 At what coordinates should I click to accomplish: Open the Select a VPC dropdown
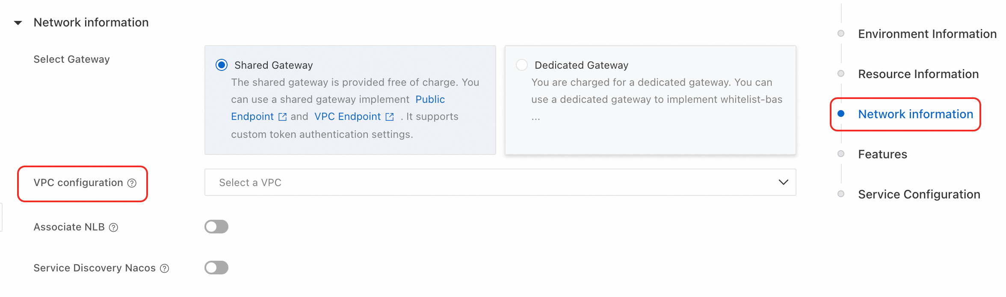pyautogui.click(x=492, y=182)
